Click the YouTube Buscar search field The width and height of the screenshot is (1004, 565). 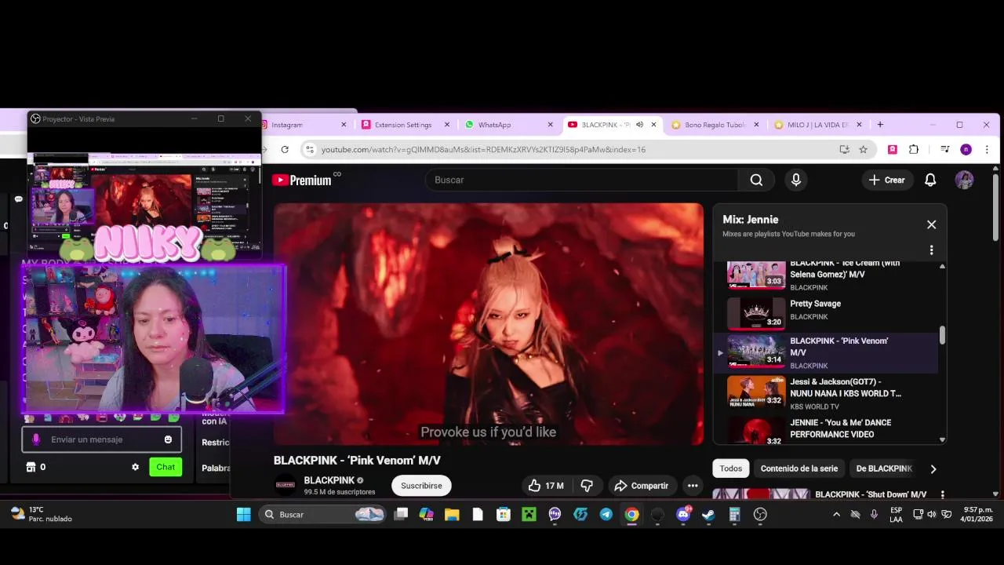[581, 180]
